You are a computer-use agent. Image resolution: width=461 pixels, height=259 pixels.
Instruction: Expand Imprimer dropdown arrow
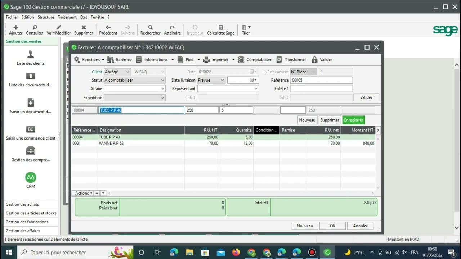pyautogui.click(x=233, y=60)
